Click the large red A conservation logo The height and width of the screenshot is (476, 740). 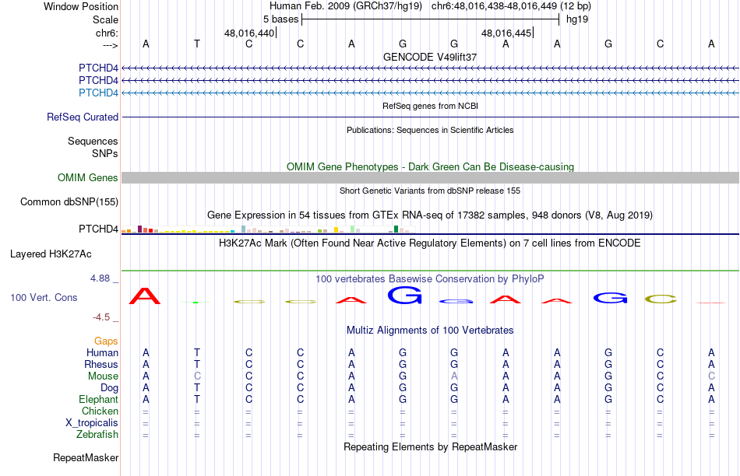pos(145,296)
